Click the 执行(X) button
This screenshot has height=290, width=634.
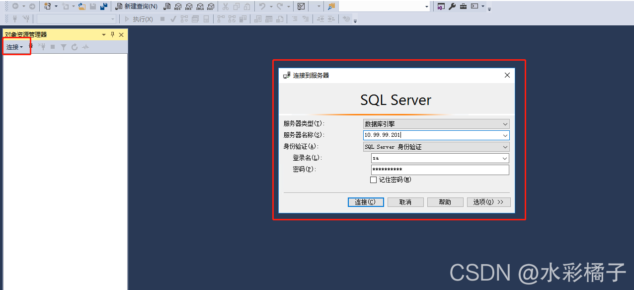point(139,19)
